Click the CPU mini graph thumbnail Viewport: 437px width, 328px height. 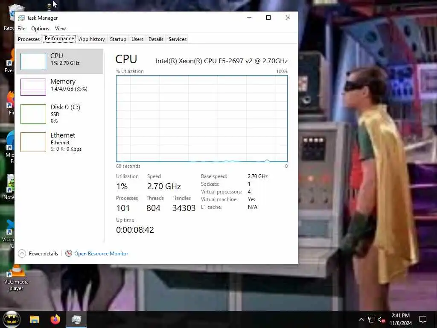coord(33,61)
